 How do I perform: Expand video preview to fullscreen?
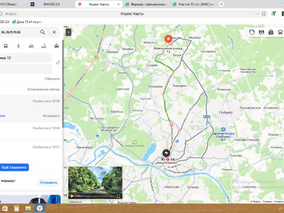118,196
